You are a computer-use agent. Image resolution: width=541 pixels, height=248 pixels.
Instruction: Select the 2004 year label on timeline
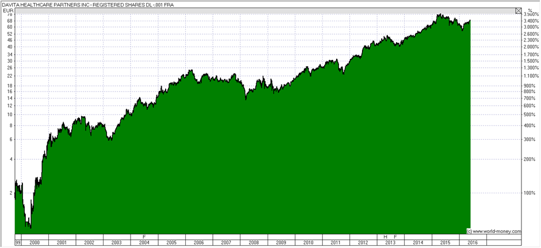[144, 243]
